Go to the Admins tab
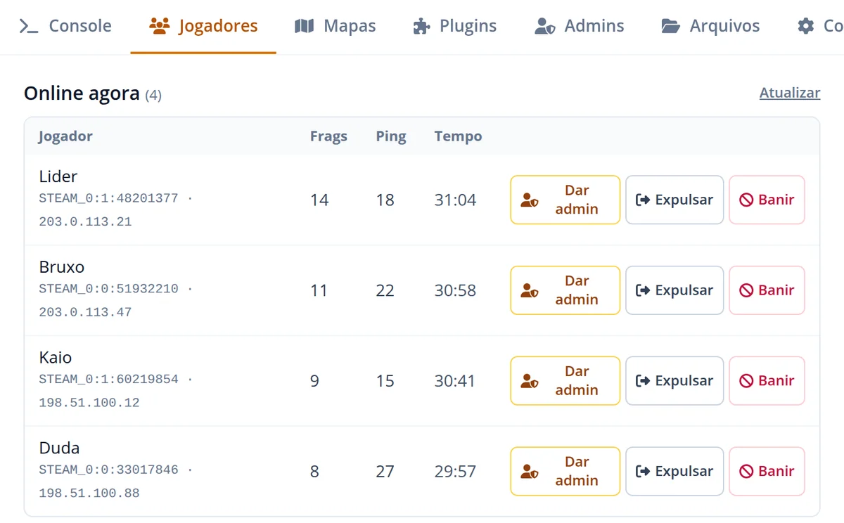 click(579, 27)
